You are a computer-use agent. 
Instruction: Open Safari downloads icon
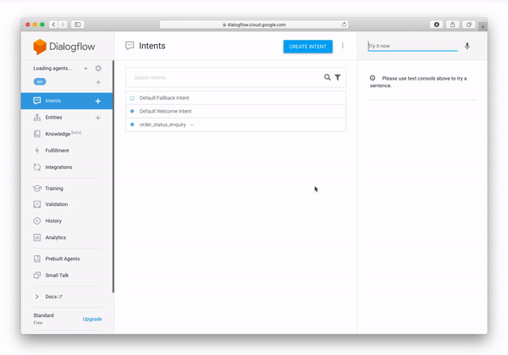coord(436,25)
